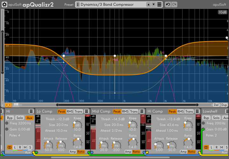Click the Lo Comp Attack knob
The height and width of the screenshot is (159, 229).
pyautogui.click(x=48, y=145)
